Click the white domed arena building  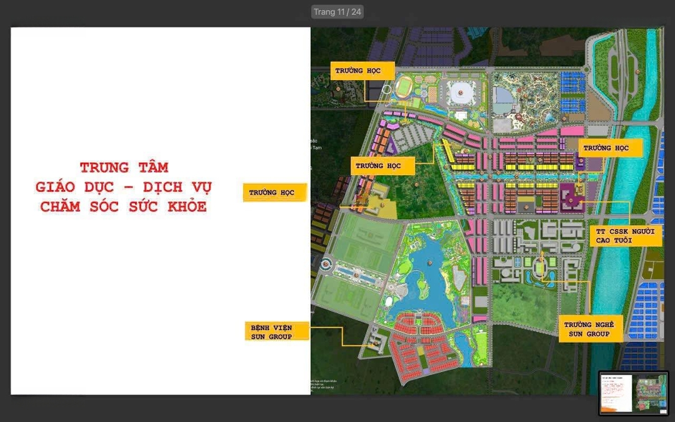(461, 93)
